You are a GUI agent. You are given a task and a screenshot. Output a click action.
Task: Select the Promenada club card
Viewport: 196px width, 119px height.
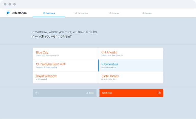click(x=131, y=66)
